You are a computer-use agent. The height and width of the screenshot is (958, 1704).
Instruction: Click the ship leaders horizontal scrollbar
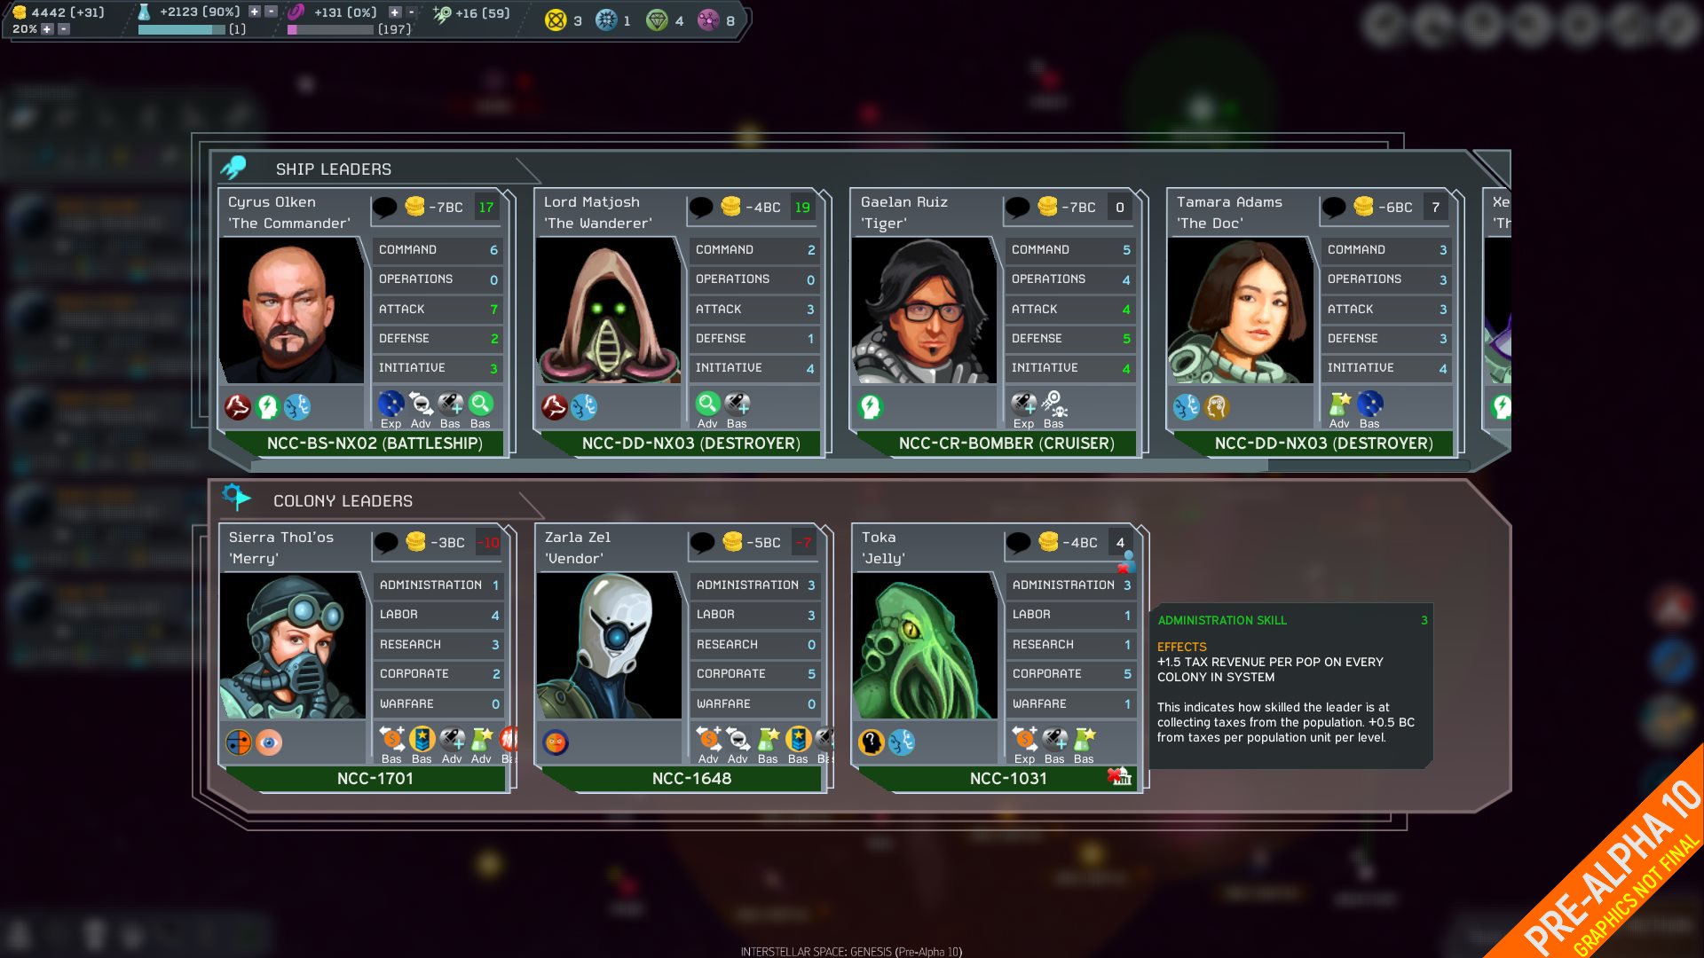click(760, 465)
